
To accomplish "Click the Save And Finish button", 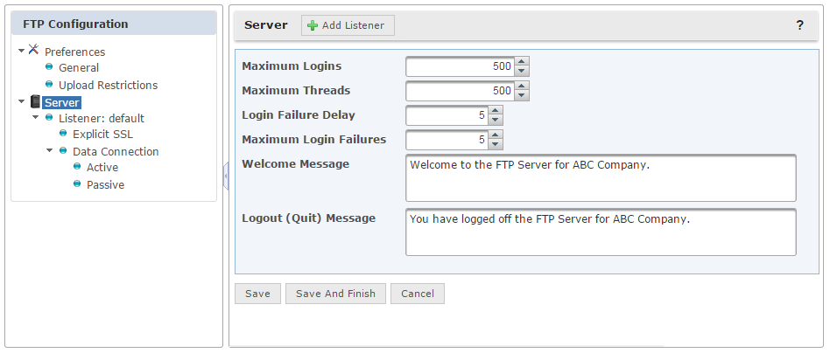I will click(x=335, y=294).
